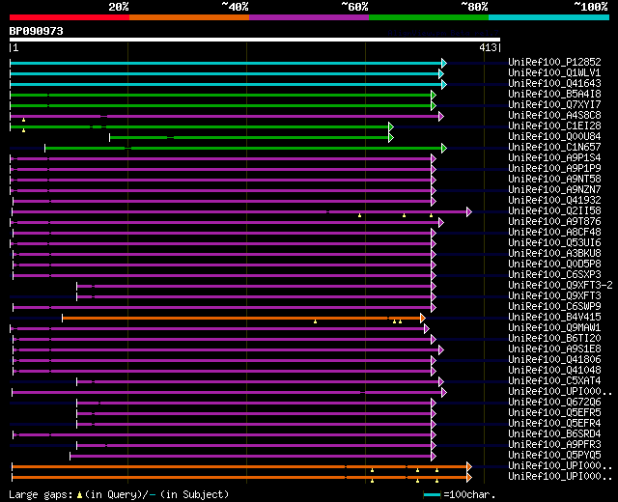Select the UniRef100_A3BKU8 label

click(554, 253)
